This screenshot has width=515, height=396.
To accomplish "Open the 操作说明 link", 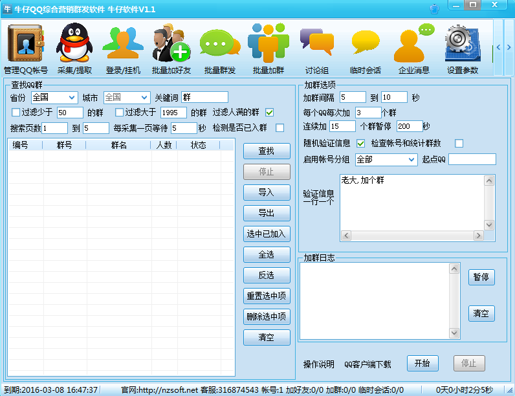I will [x=318, y=364].
